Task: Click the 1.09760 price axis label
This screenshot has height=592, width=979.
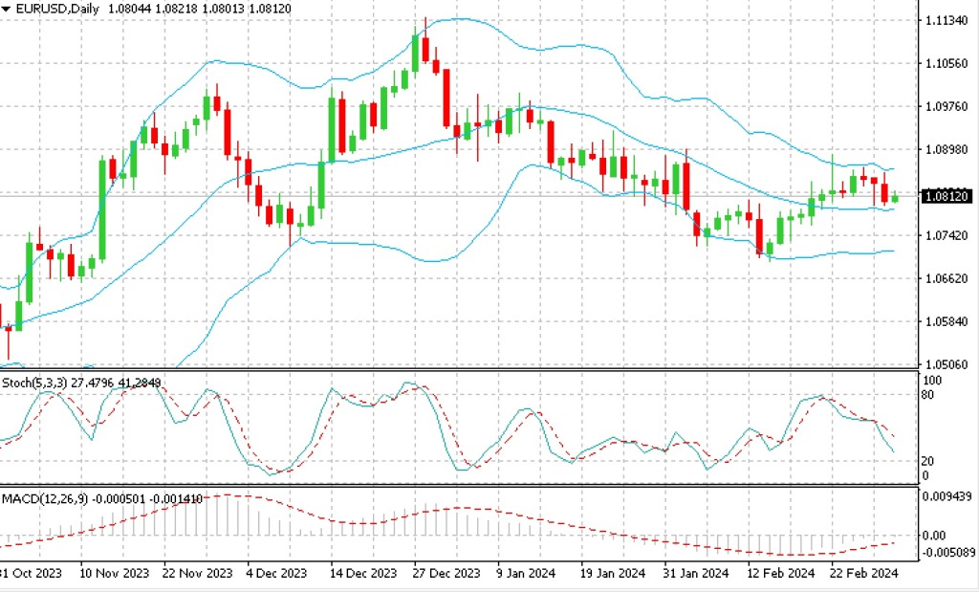Action: [x=946, y=106]
